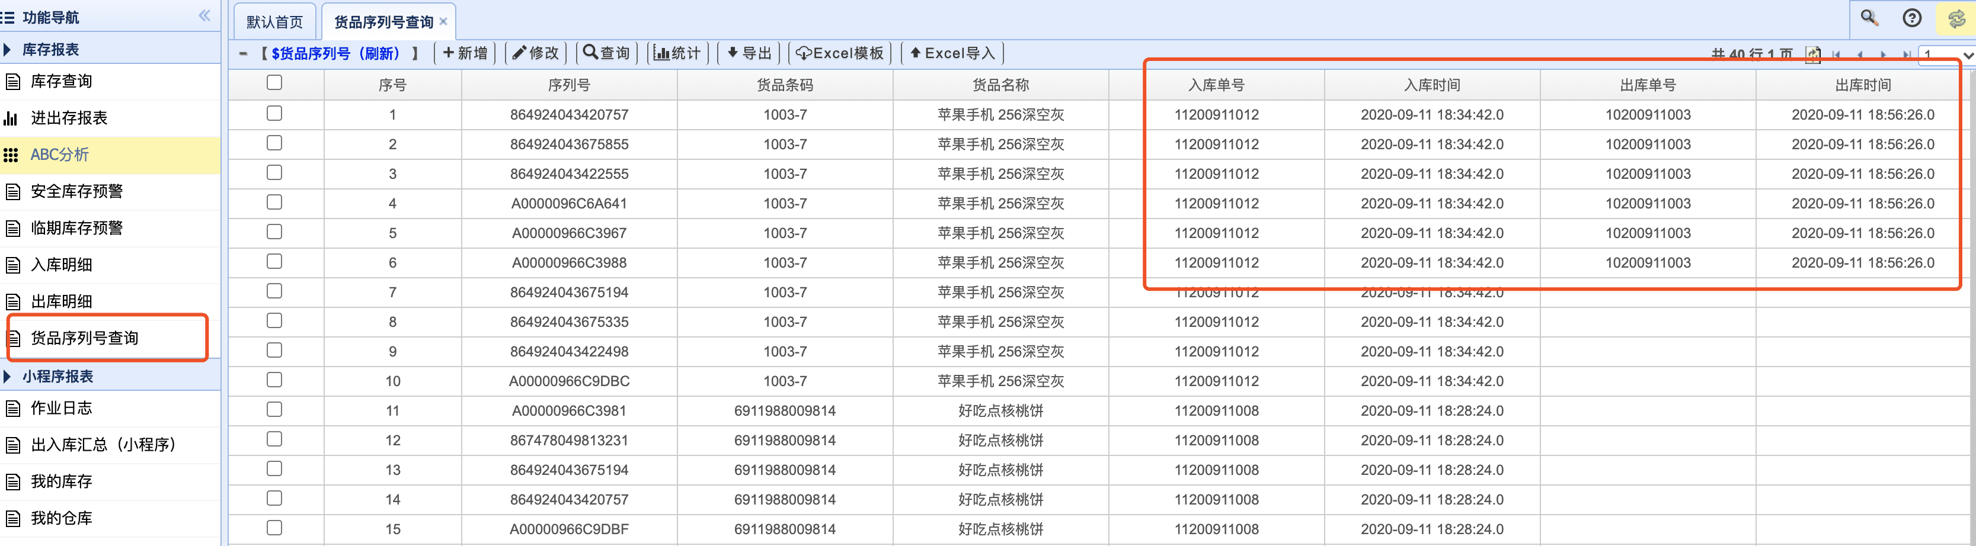
Task: Switch to the 默认首页 tab
Action: click(x=274, y=23)
